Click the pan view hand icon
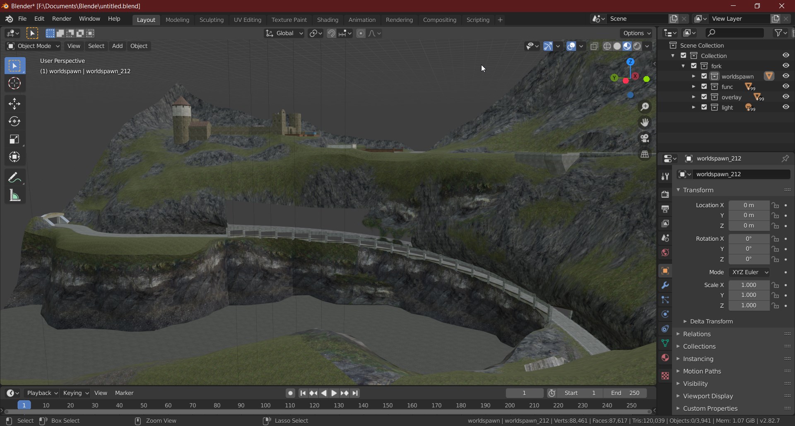This screenshot has width=795, height=426. tap(645, 123)
